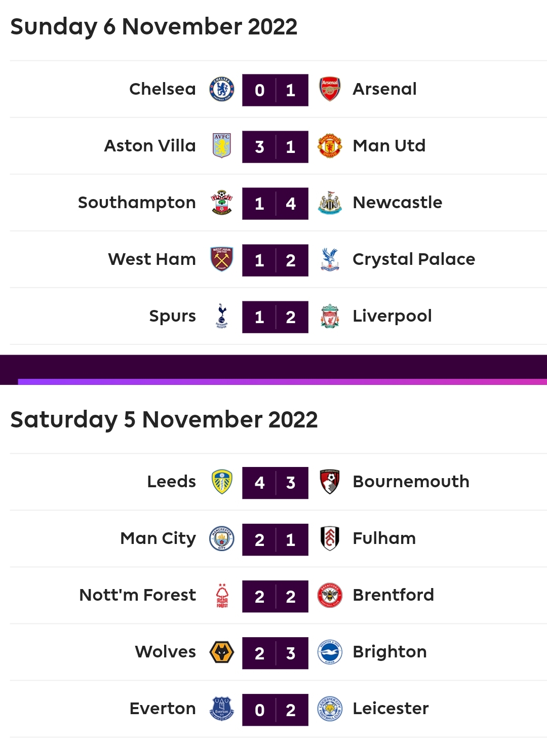547x742 pixels.
Task: Open the Leeds 4-3 Bournemouth score box
Action: 275,483
